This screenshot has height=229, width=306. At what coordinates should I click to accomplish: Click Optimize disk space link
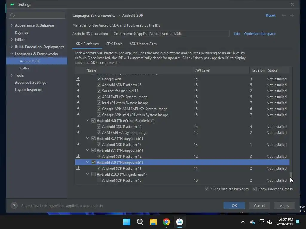[260, 34]
